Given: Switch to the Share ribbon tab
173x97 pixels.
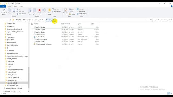Looking at the screenshot, I should [x=16, y=6].
